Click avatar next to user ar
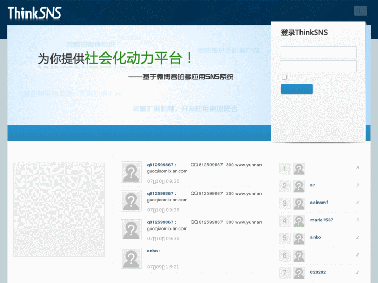Viewport: 378px width, 283px height. tap(299, 186)
